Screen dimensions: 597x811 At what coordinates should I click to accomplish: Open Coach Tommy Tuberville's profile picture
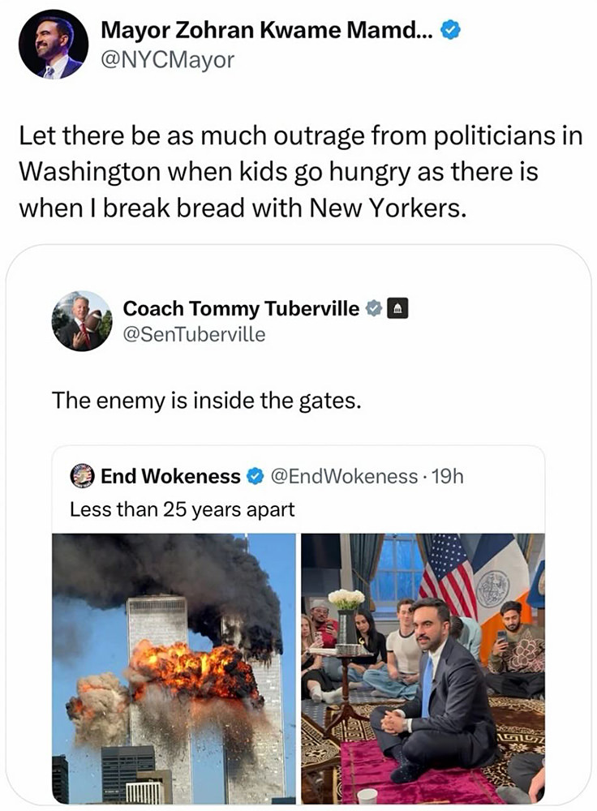pyautogui.click(x=82, y=320)
